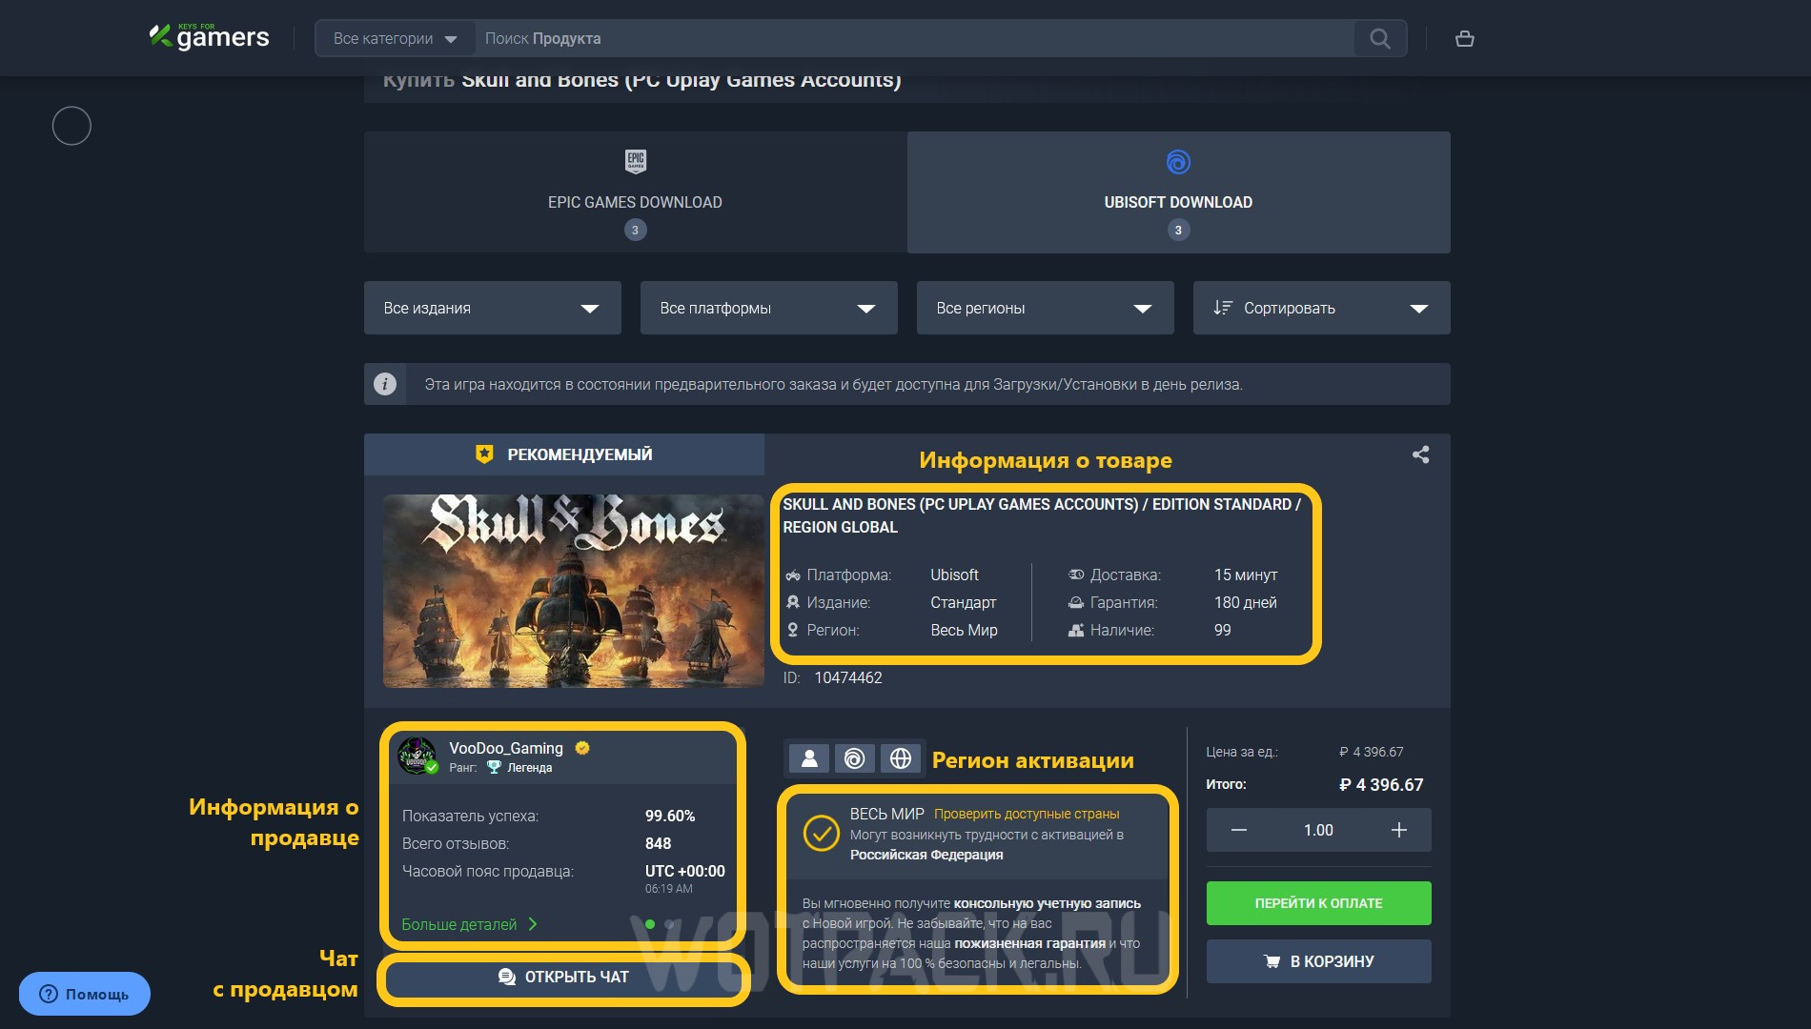Viewport: 1811px width, 1029px height.
Task: Click the share icon on product card
Action: coord(1420,454)
